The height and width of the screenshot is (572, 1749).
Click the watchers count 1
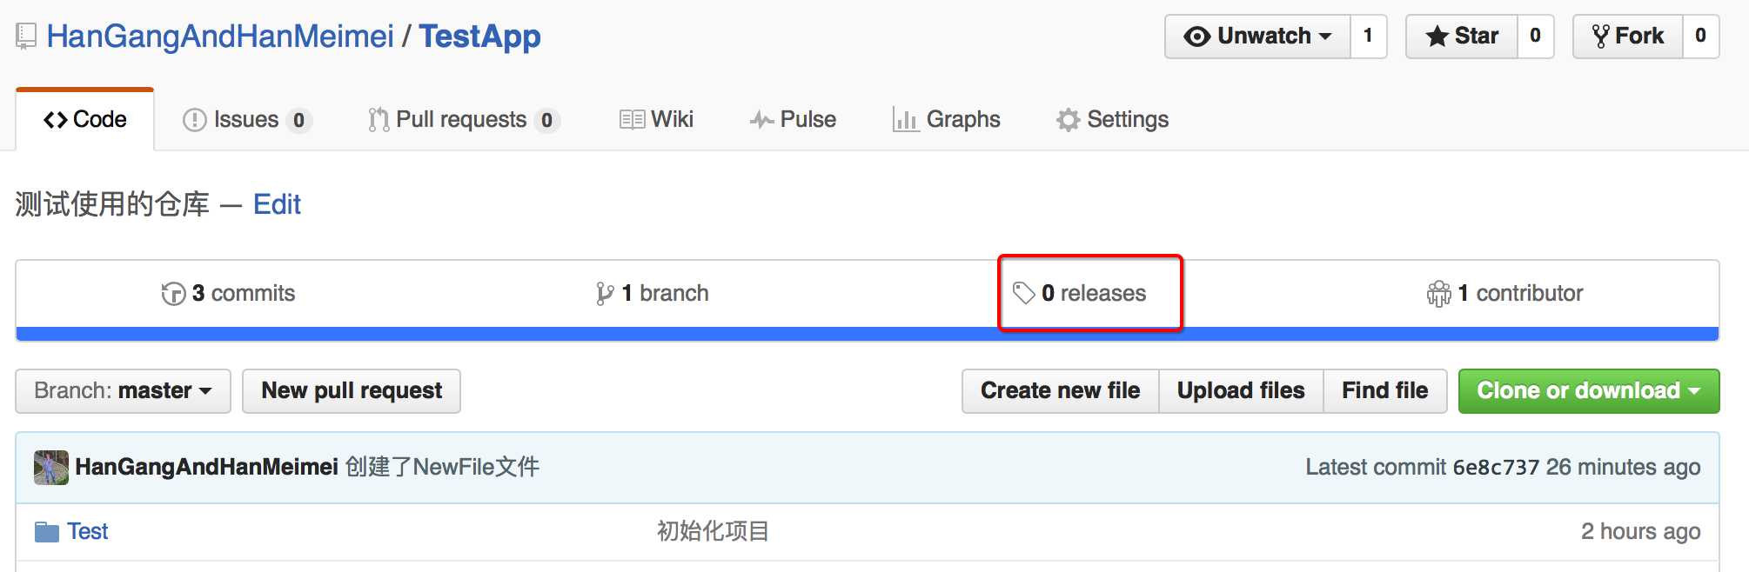pyautogui.click(x=1369, y=37)
